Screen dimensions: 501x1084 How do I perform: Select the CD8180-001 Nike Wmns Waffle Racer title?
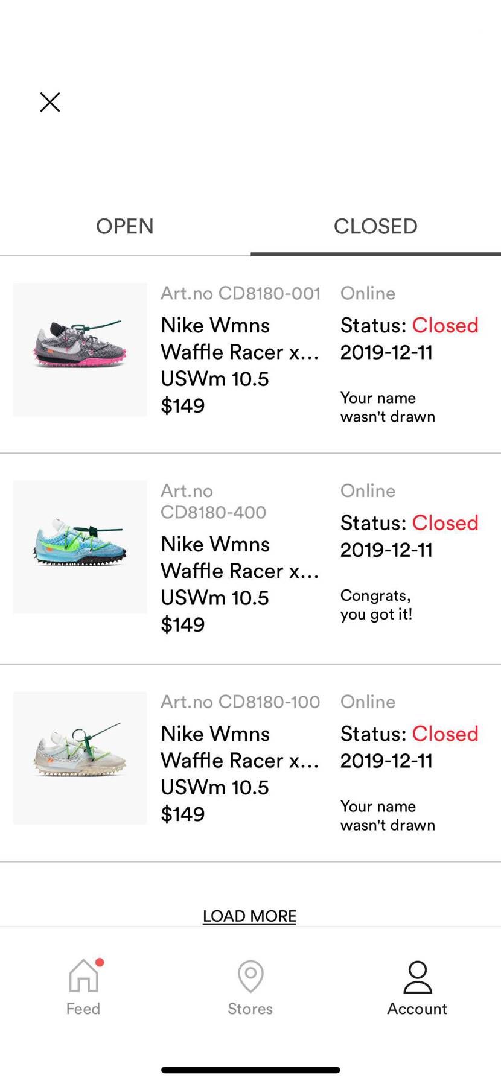click(240, 338)
